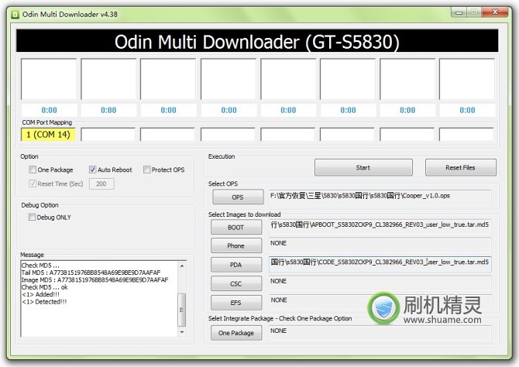Click the 'Image MD5' line in Message log

95,280
